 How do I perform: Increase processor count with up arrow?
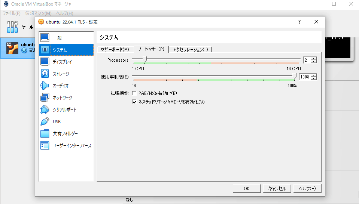(314, 59)
